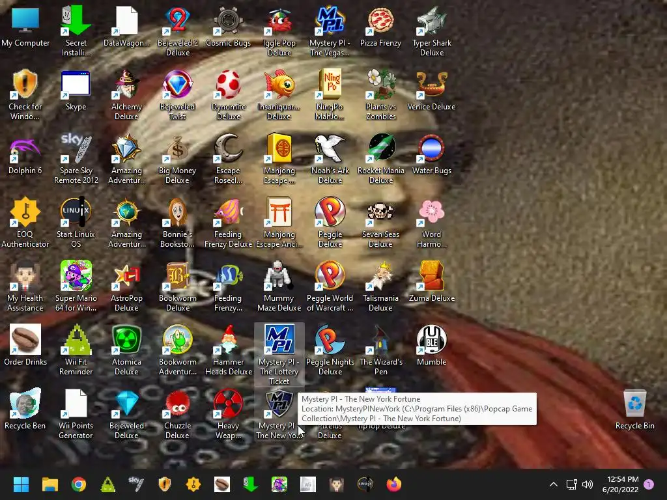Click the Mummy Maze Deluxe icon
667x500 pixels.
[279, 286]
